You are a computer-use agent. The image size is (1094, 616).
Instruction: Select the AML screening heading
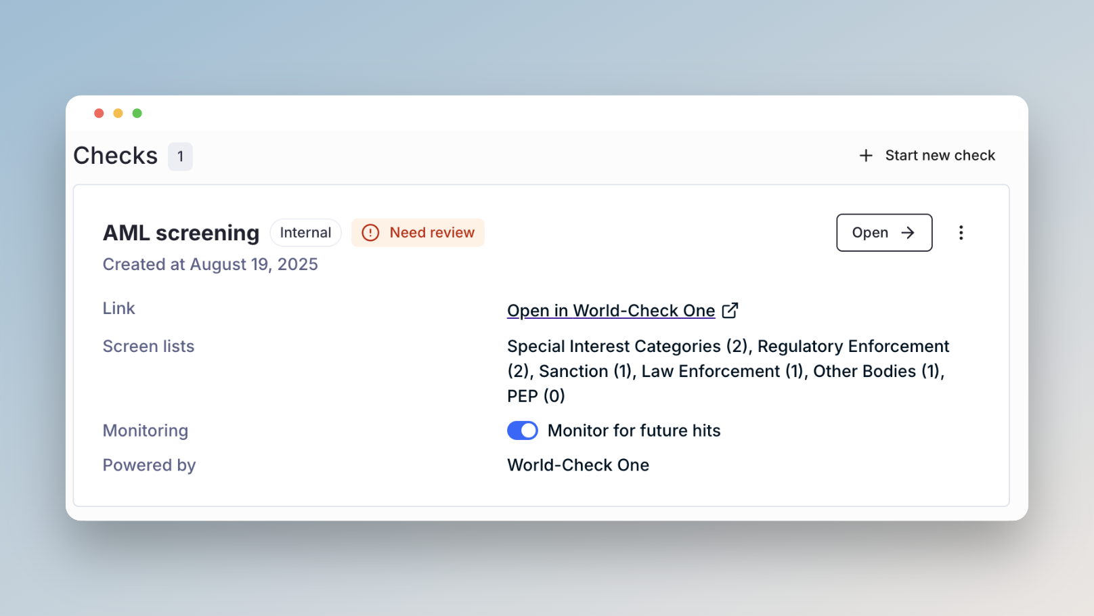[181, 233]
